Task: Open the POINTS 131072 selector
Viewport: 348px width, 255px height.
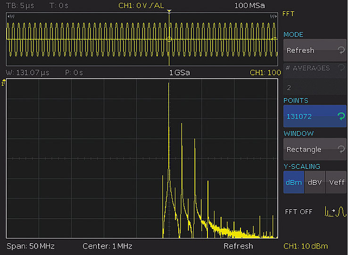Action: pyautogui.click(x=315, y=116)
